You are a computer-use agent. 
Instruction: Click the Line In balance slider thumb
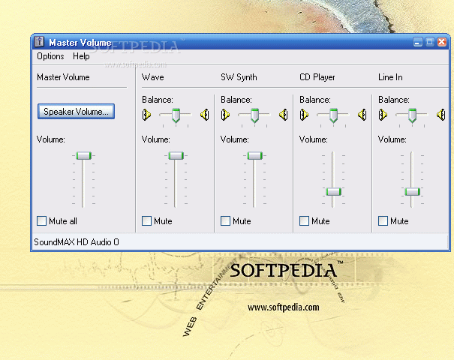[412, 115]
